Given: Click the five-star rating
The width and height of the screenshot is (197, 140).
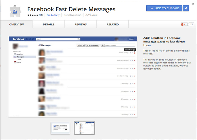Looking at the screenshot, I should pyautogui.click(x=33, y=15).
